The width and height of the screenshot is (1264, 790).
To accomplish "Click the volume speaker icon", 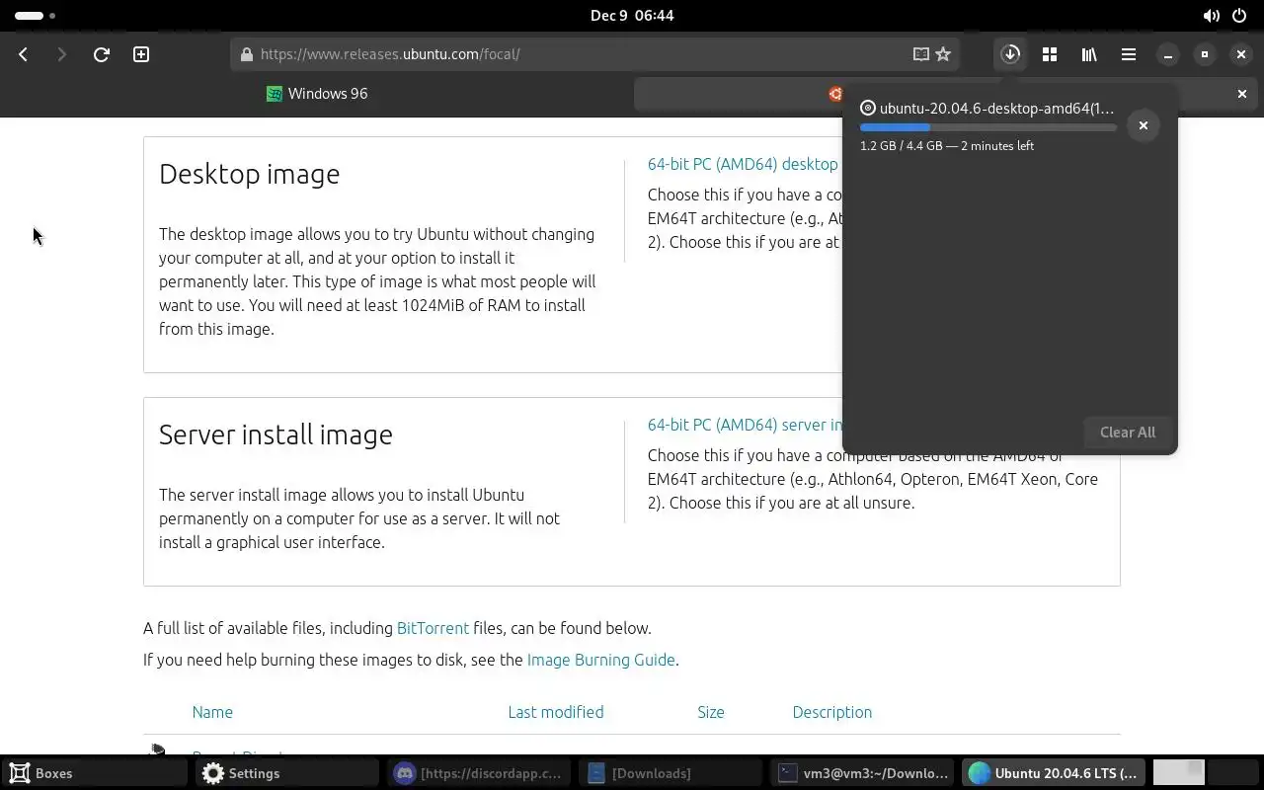I will tap(1211, 16).
